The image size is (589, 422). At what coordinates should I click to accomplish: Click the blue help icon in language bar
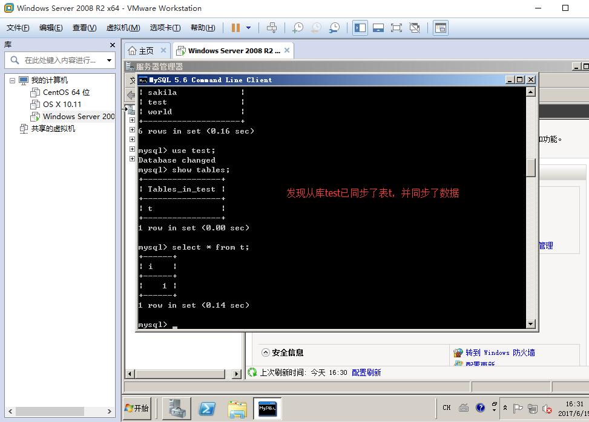(480, 407)
